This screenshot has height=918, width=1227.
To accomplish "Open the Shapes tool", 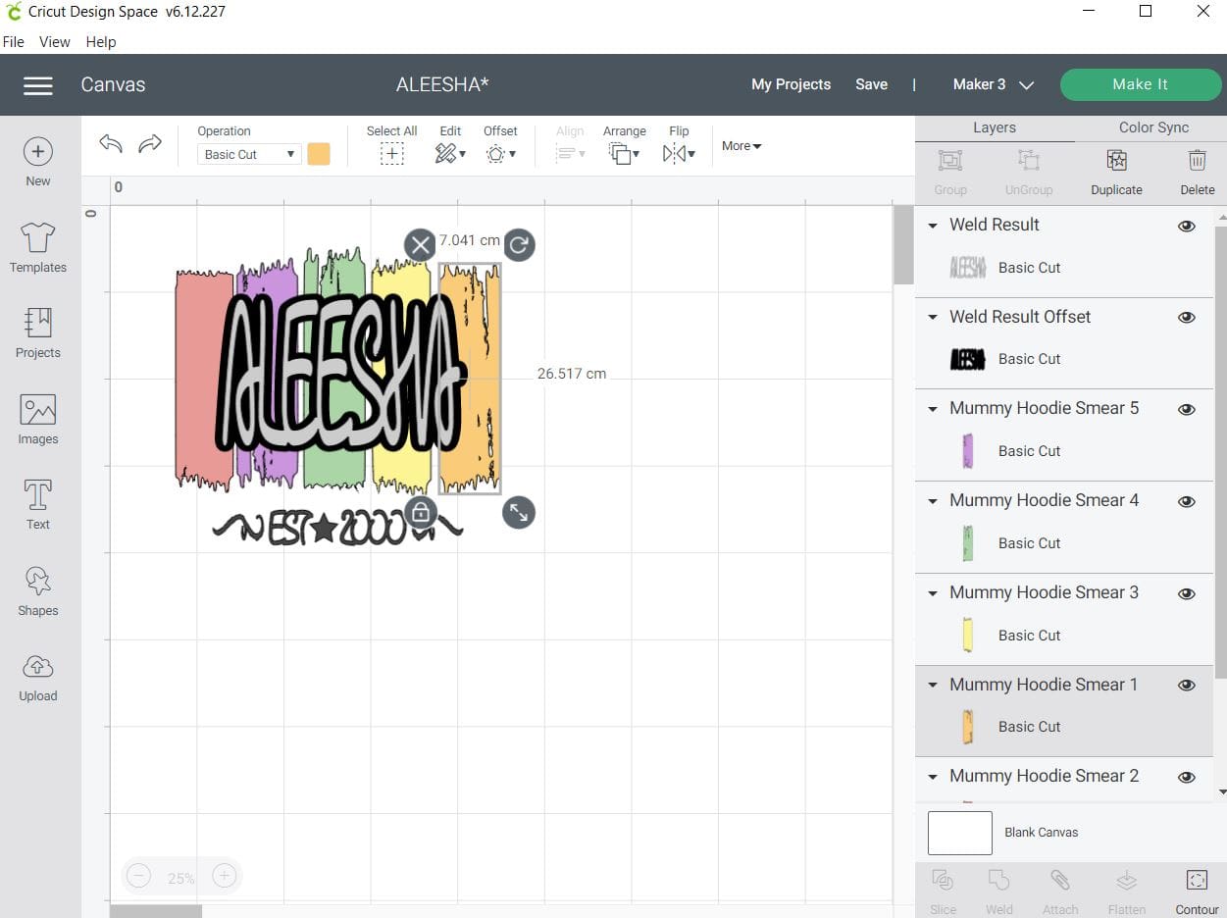I will [x=38, y=581].
